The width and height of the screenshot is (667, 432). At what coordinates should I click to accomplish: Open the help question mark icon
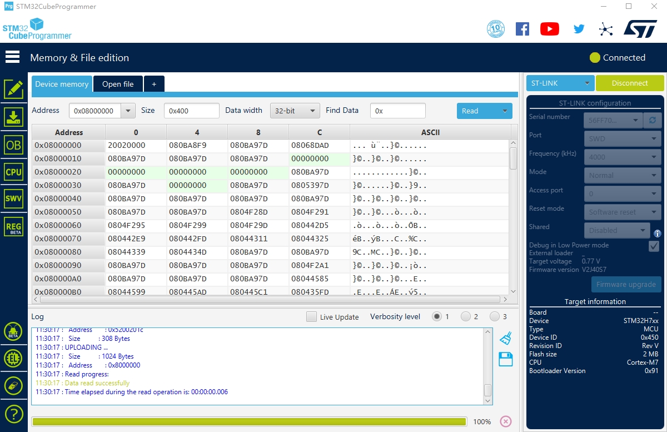click(13, 414)
